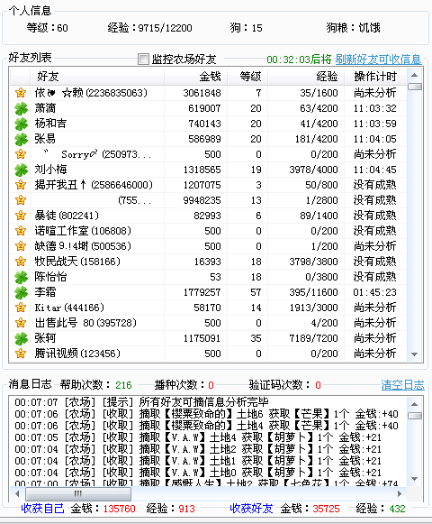Viewport: 432px width, 524px height.
Task: Select friend name 陈怡怡
Action: [50, 277]
